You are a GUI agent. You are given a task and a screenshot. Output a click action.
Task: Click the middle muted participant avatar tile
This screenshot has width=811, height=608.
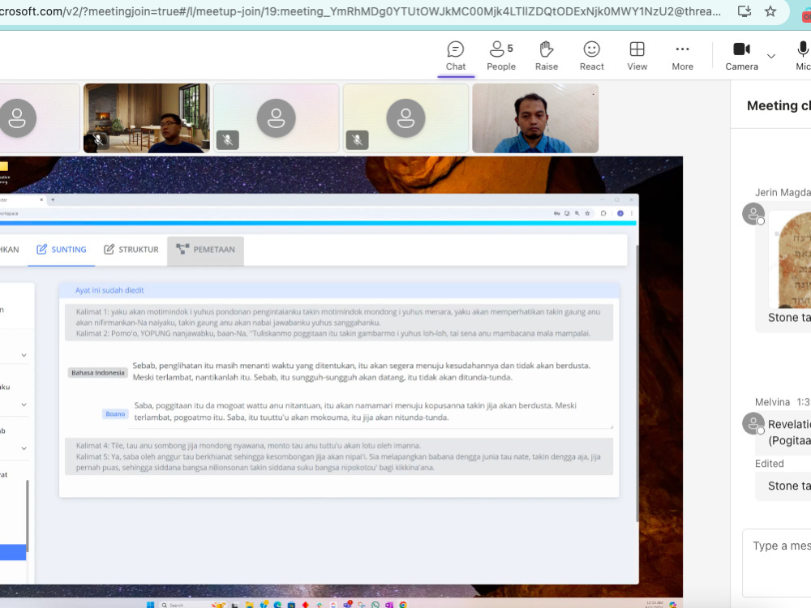pos(277,118)
